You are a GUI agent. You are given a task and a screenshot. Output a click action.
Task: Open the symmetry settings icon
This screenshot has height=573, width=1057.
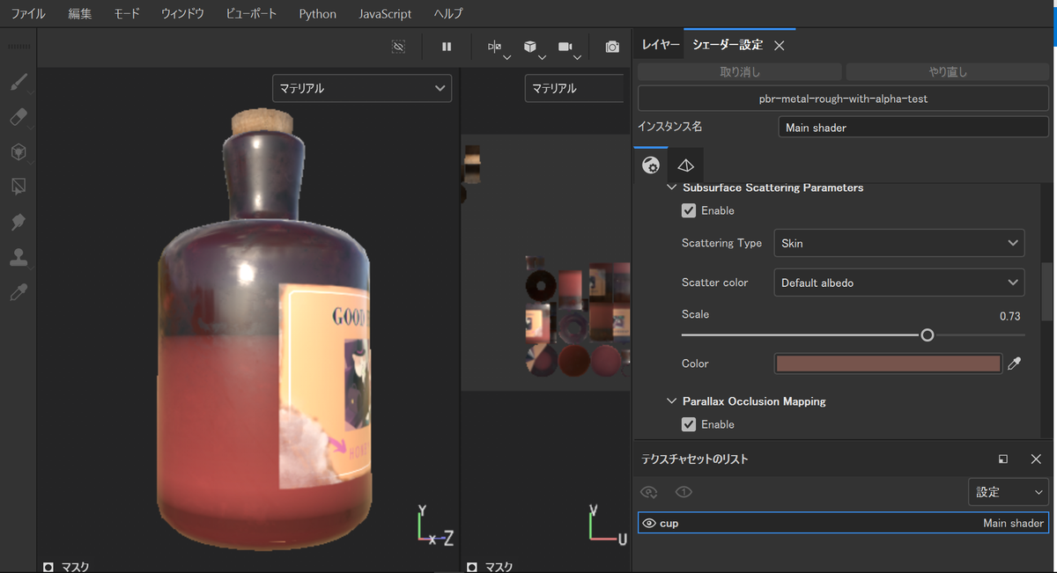(495, 47)
